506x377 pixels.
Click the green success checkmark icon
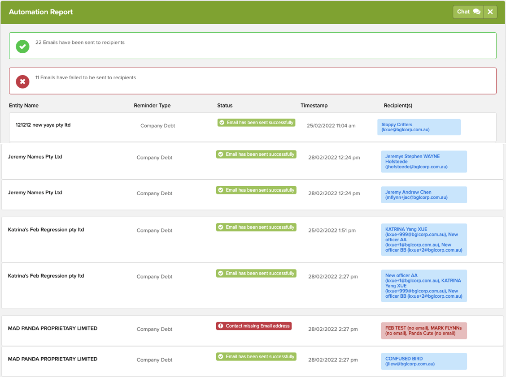22,46
